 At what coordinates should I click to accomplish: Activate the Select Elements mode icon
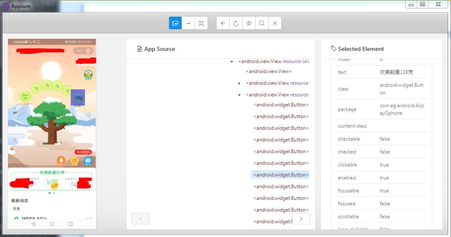coord(175,23)
